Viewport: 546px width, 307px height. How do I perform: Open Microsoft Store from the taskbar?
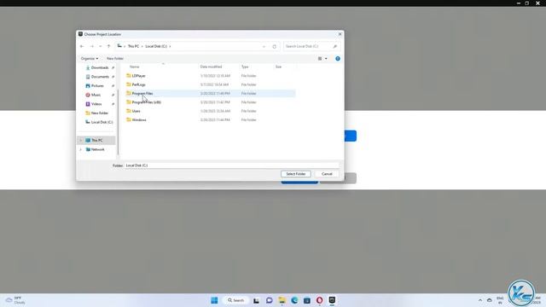tap(307, 300)
